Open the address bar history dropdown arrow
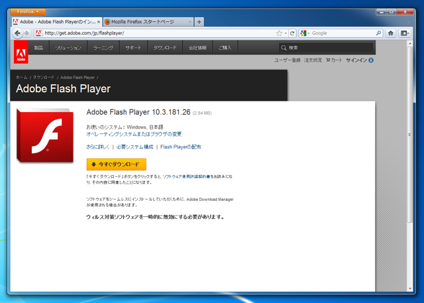424x303 pixels. [286, 33]
